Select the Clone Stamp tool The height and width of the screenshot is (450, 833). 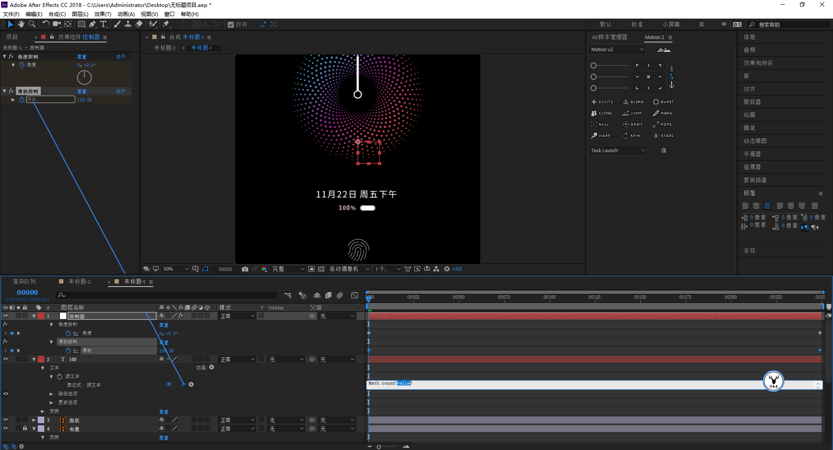(x=128, y=24)
